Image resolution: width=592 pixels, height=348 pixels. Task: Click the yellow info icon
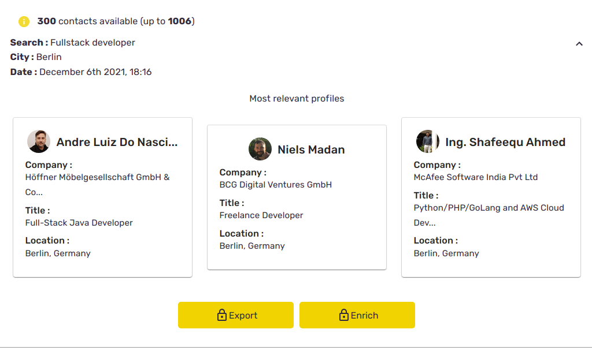pos(24,22)
